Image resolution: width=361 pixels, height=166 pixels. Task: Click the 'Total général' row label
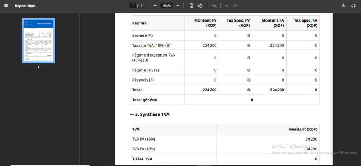145,100
